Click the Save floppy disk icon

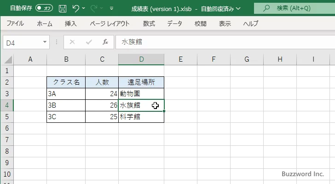pos(63,9)
